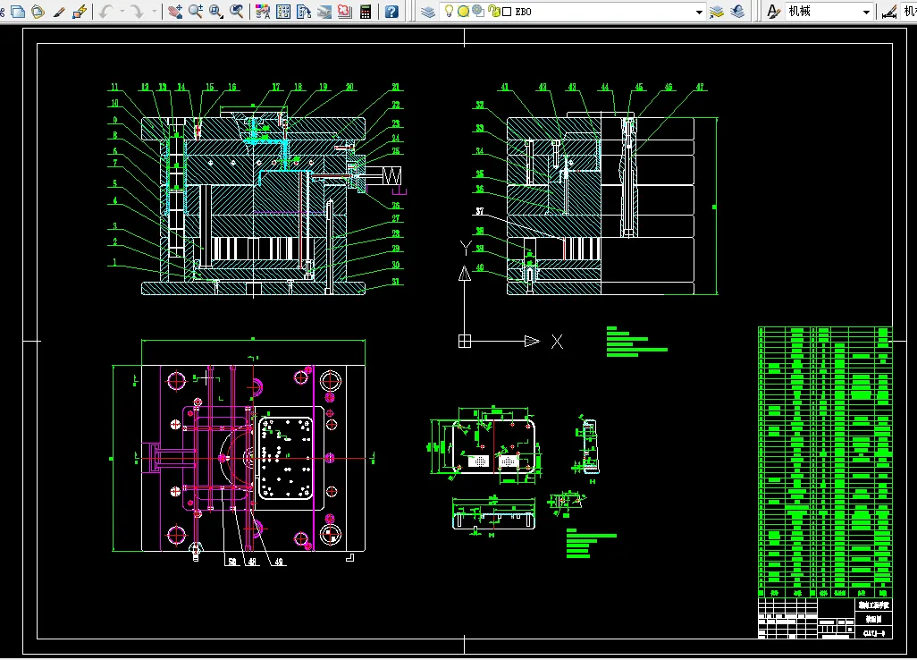The image size is (917, 660).
Task: Click the Undo arrow button
Action: (105, 11)
